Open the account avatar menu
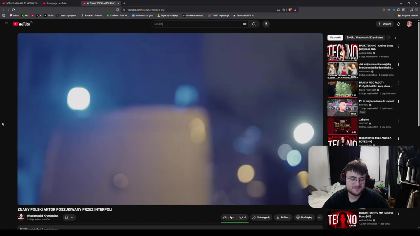 click(x=409, y=24)
